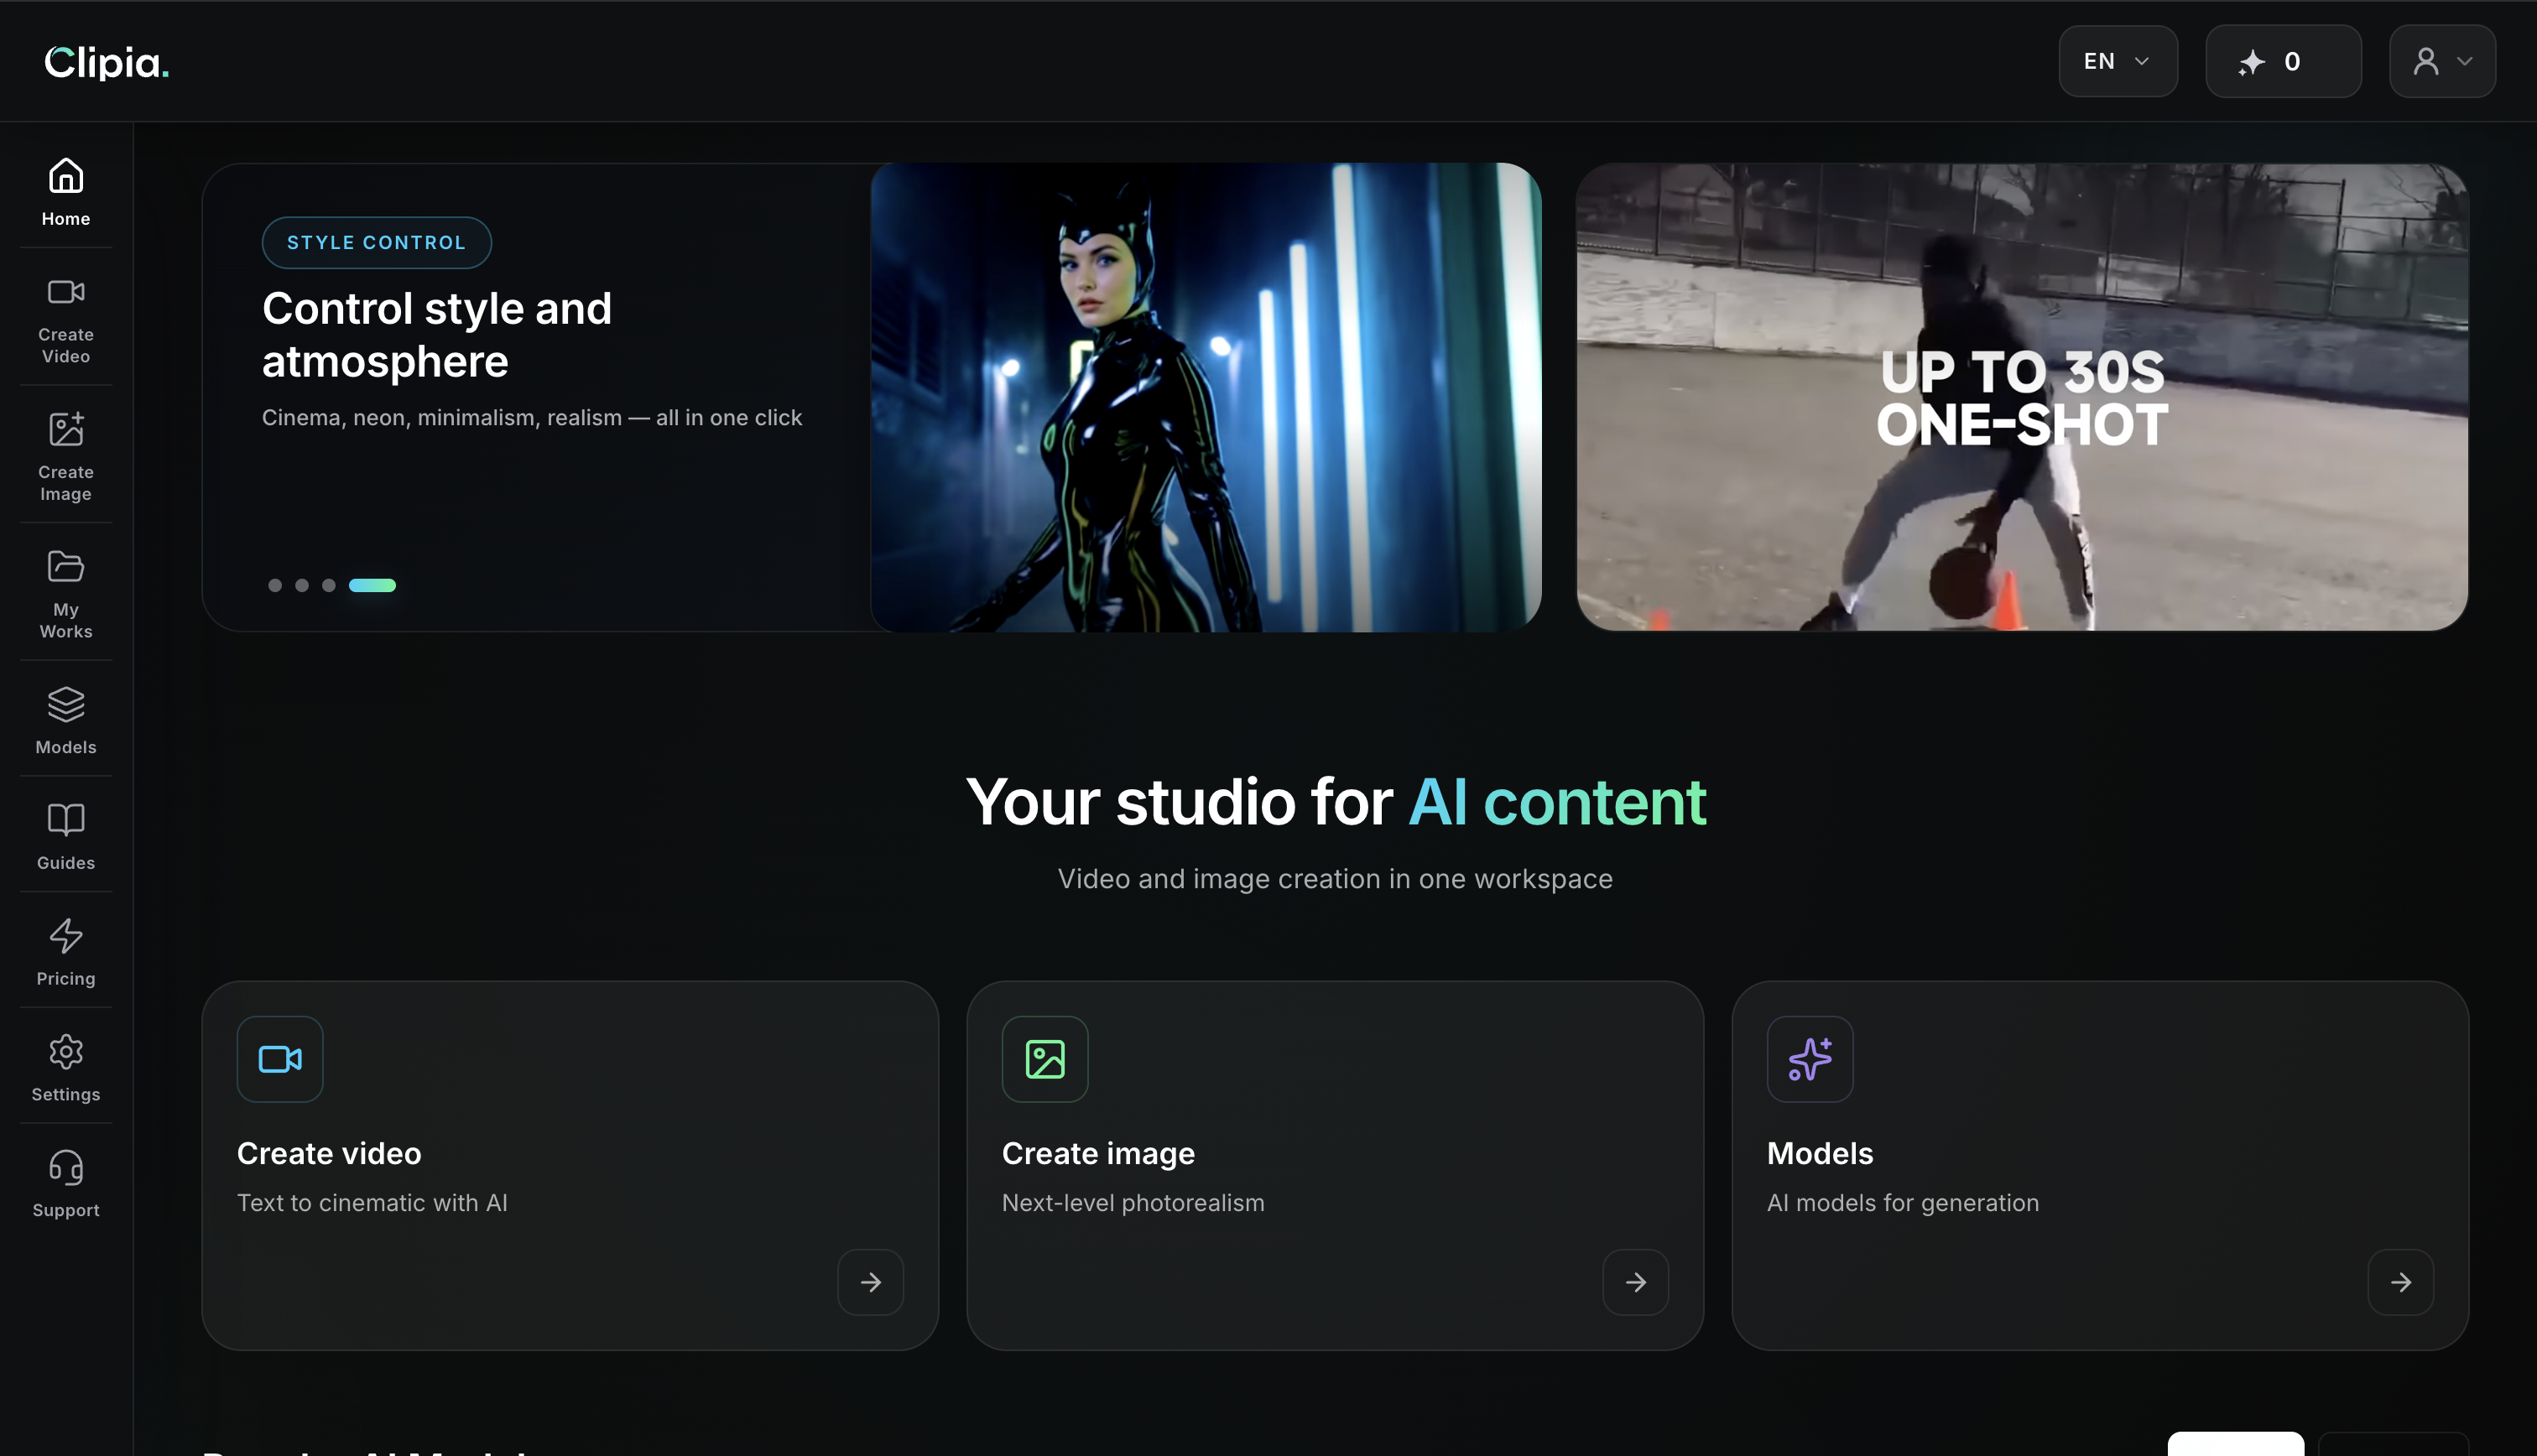Click the active fourth carousel slide indicator
Image resolution: width=2537 pixels, height=1456 pixels.
[x=372, y=585]
